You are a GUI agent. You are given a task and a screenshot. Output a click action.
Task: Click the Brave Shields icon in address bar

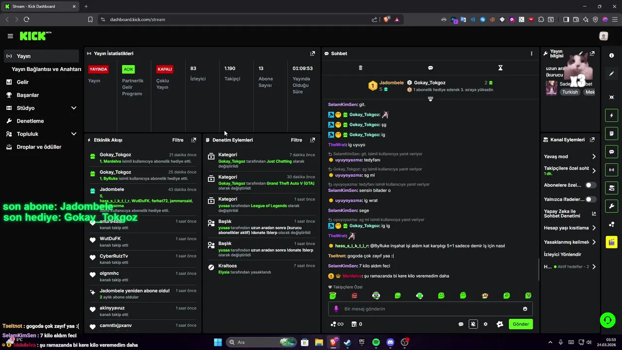387,19
